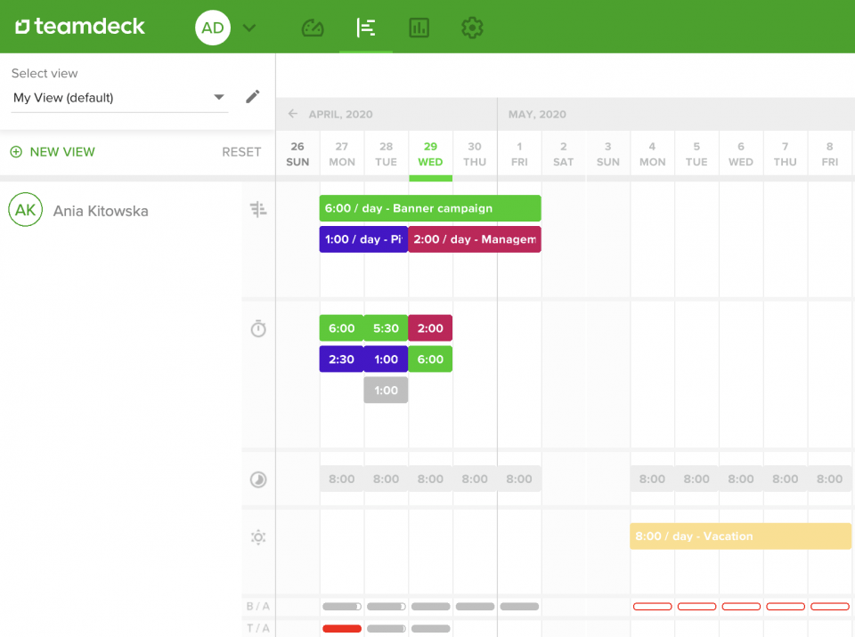The image size is (855, 637).
Task: Edit the current view with pencil icon
Action: pos(252,97)
